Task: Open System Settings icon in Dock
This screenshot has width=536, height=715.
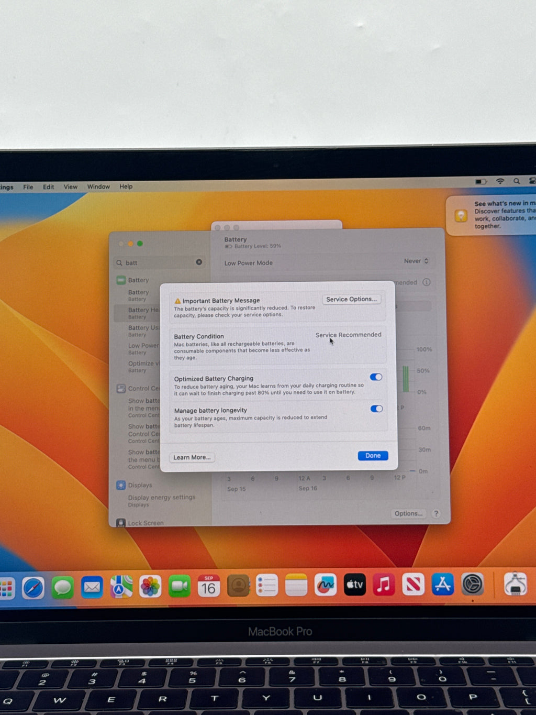Action: 472,584
